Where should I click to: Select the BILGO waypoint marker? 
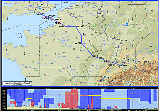tap(75, 27)
